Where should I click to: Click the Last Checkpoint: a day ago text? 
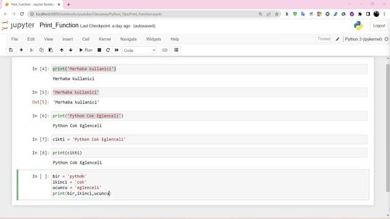105,26
